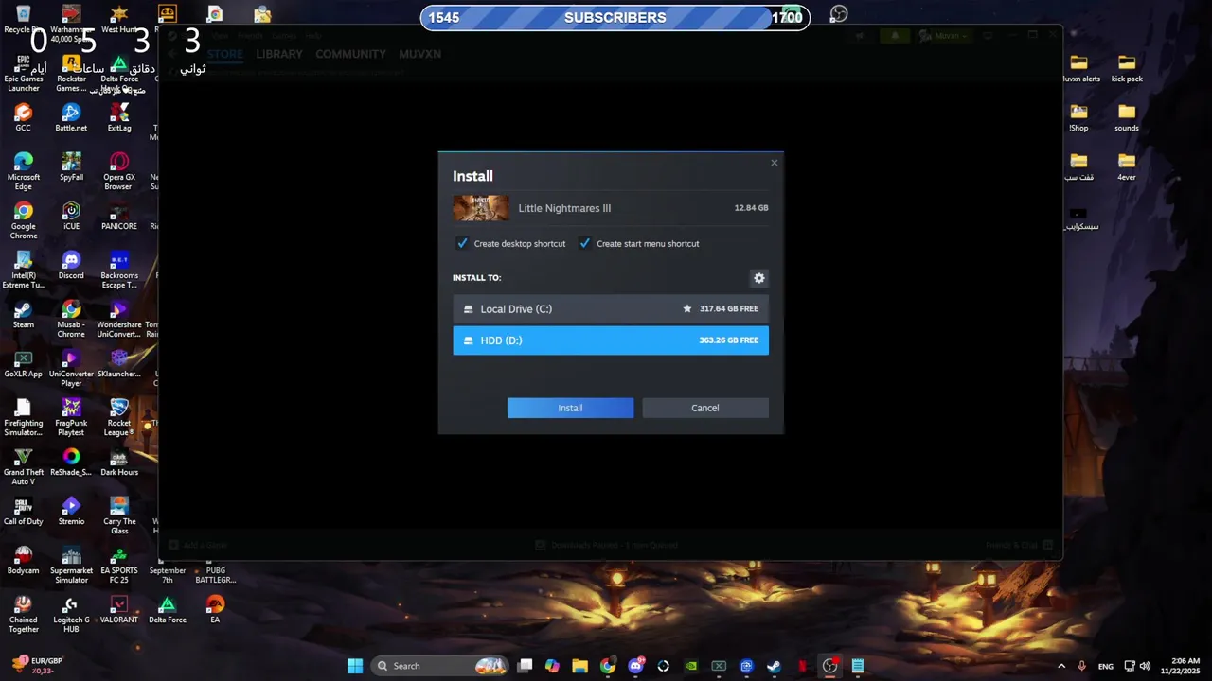Image resolution: width=1212 pixels, height=681 pixels.
Task: Click the ENG language indicator
Action: [1105, 666]
